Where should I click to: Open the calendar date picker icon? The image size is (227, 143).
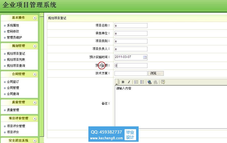pos(145,57)
